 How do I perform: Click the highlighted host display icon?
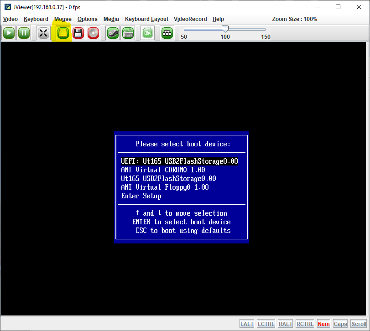62,33
